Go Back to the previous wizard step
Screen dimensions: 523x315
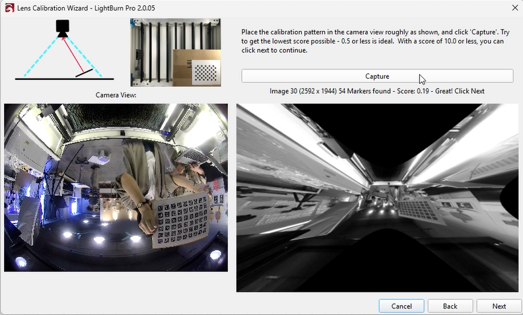pos(450,306)
